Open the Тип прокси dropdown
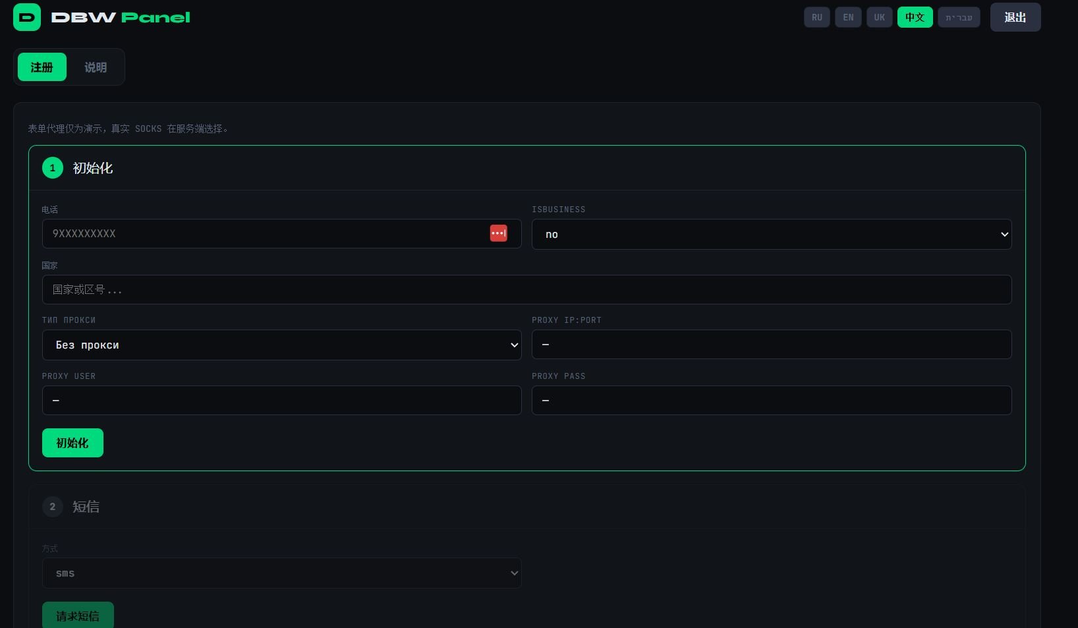Viewport: 1078px width, 628px height. [x=282, y=345]
